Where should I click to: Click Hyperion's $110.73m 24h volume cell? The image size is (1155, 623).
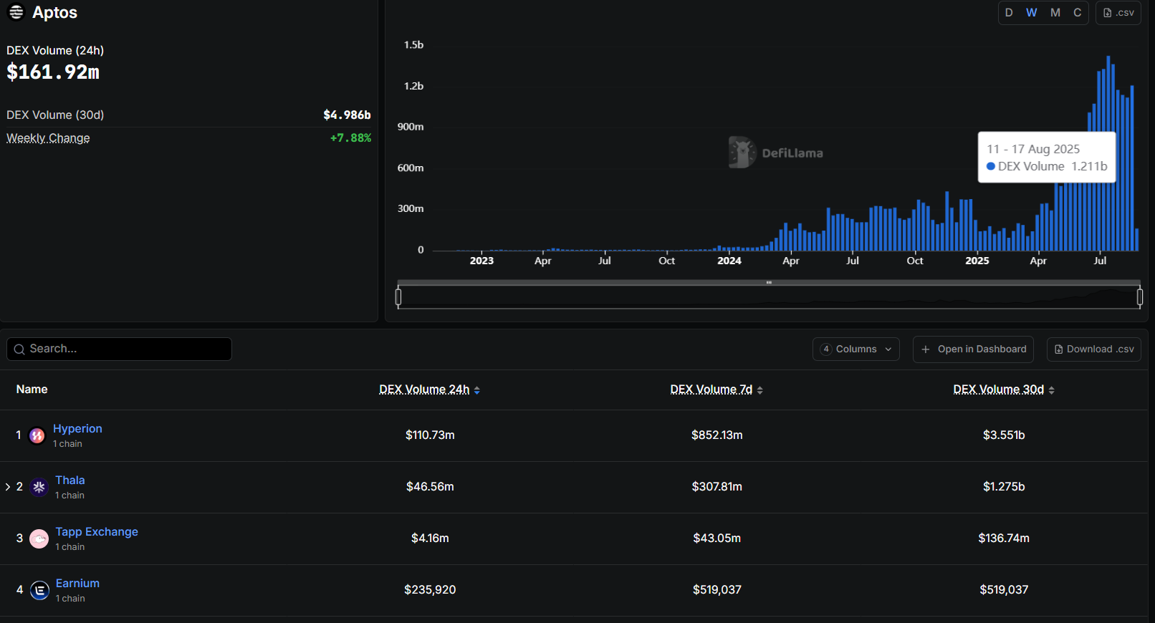pyautogui.click(x=430, y=435)
